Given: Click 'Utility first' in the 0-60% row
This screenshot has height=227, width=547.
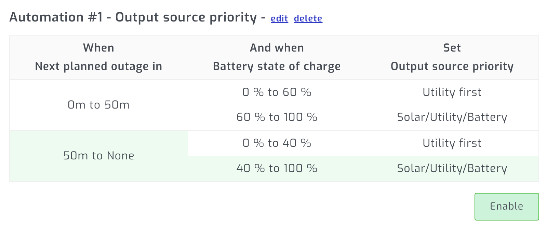Looking at the screenshot, I should (x=452, y=92).
